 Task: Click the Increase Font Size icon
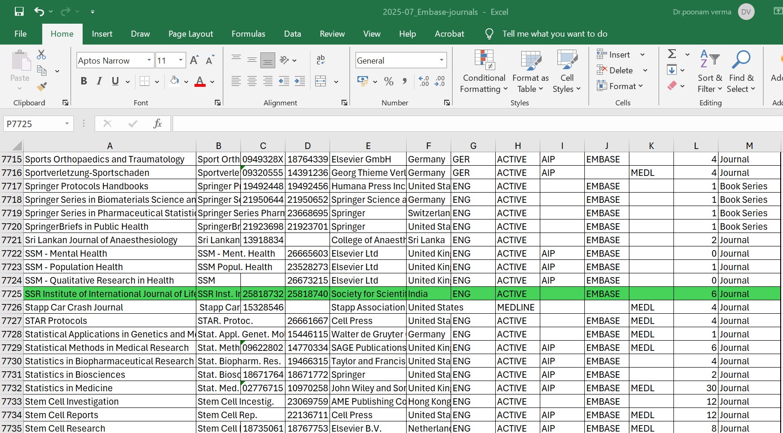[x=194, y=60]
